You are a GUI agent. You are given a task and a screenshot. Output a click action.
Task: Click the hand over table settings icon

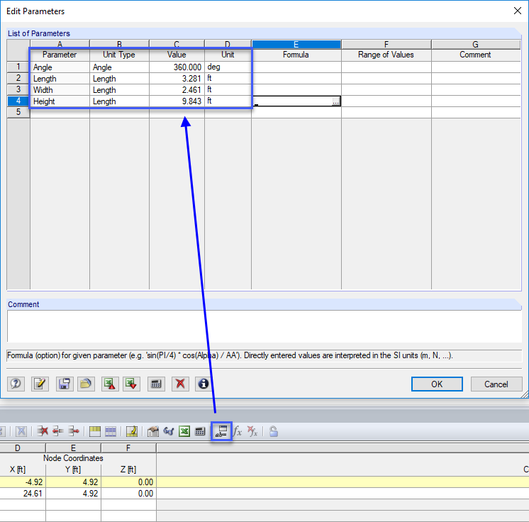(x=153, y=431)
